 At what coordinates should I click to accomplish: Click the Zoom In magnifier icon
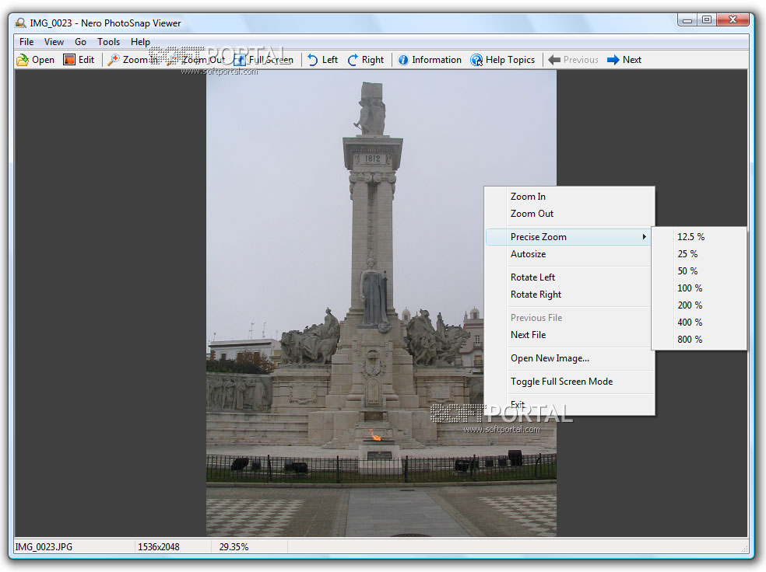114,60
